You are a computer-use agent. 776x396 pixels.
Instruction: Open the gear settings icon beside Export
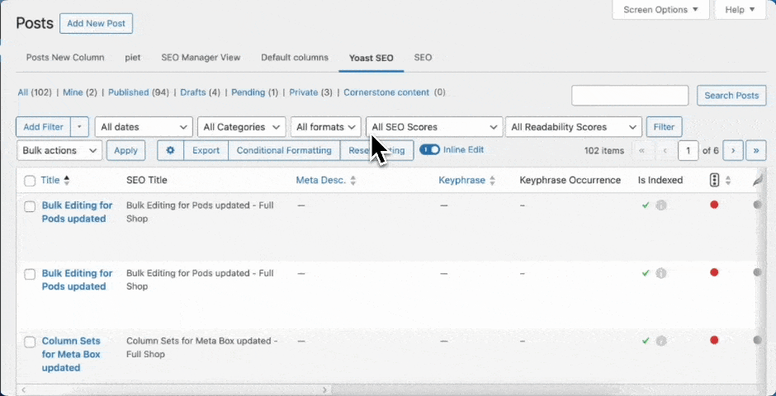171,150
